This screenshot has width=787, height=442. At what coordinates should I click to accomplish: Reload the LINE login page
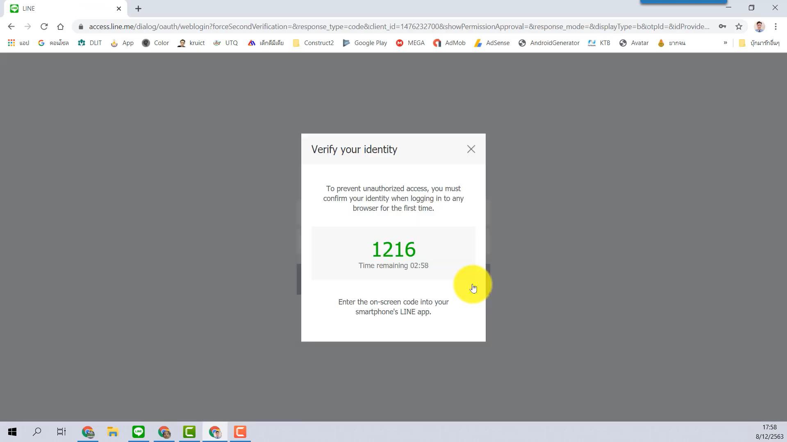click(x=44, y=27)
